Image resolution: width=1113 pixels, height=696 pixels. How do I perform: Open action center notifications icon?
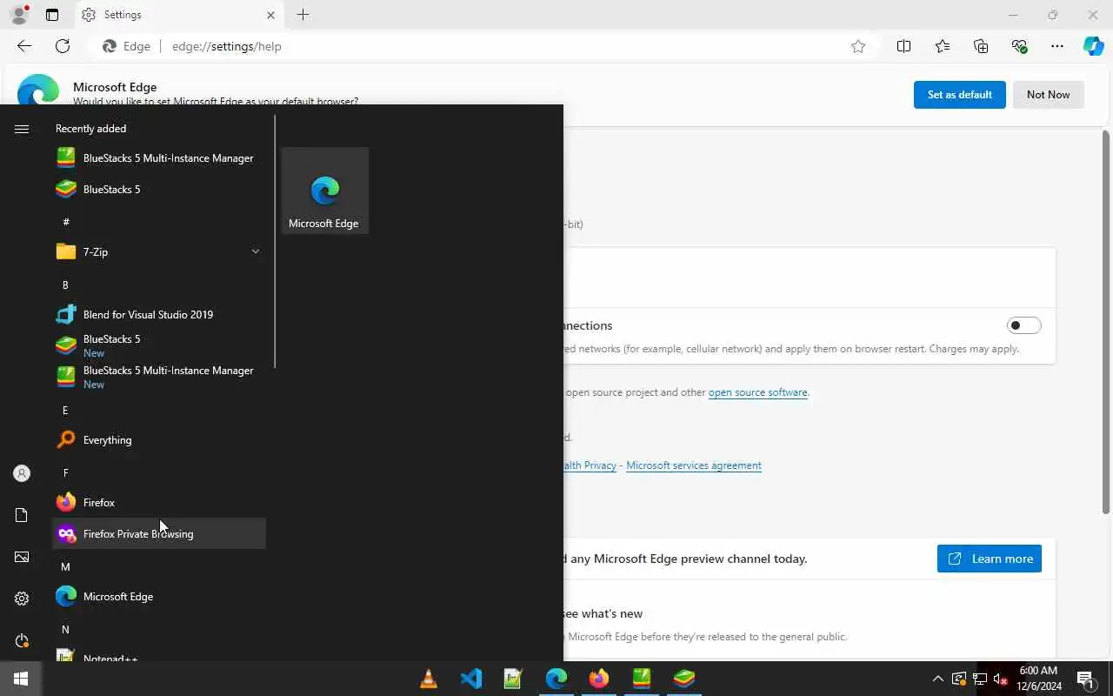pyautogui.click(x=1085, y=679)
